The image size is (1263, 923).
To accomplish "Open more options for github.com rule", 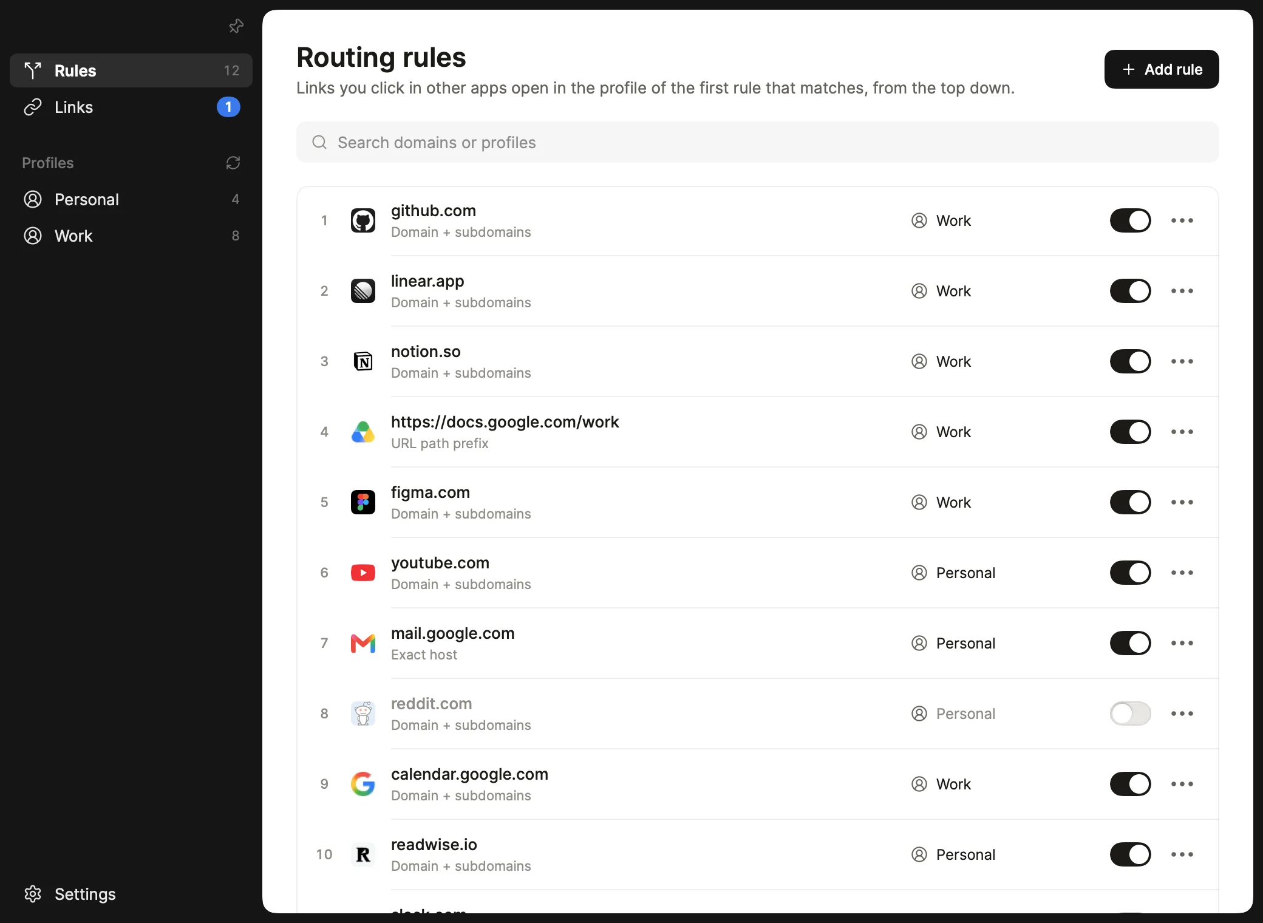I will click(1182, 220).
